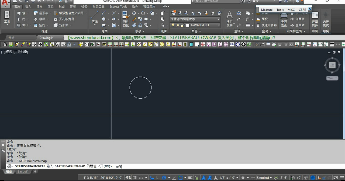Click the 立面线 elevation line tool
This screenshot has height=181, width=345.
tap(297, 25)
